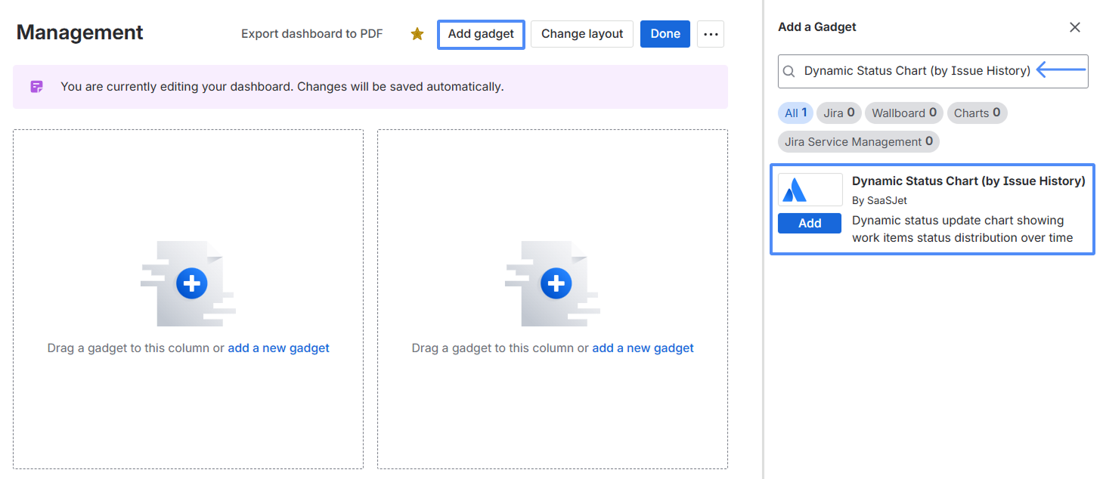
Task: Open the three-dot more actions menu
Action: (710, 34)
